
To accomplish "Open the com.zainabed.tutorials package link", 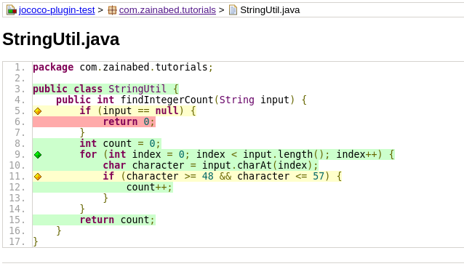I will click(x=167, y=10).
